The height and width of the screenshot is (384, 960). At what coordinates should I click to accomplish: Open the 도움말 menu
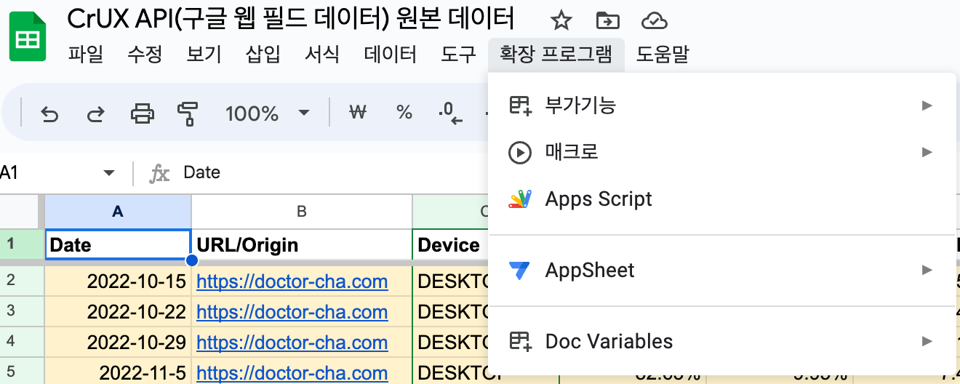pos(663,54)
